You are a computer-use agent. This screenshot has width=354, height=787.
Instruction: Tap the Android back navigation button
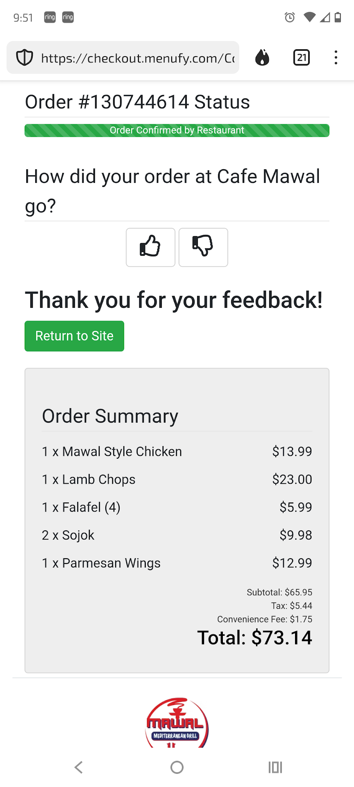click(79, 767)
